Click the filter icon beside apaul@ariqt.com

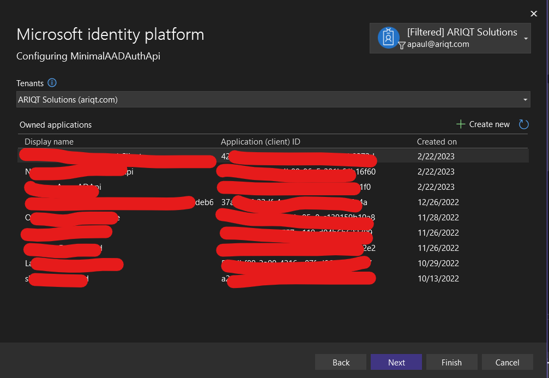pyautogui.click(x=402, y=45)
